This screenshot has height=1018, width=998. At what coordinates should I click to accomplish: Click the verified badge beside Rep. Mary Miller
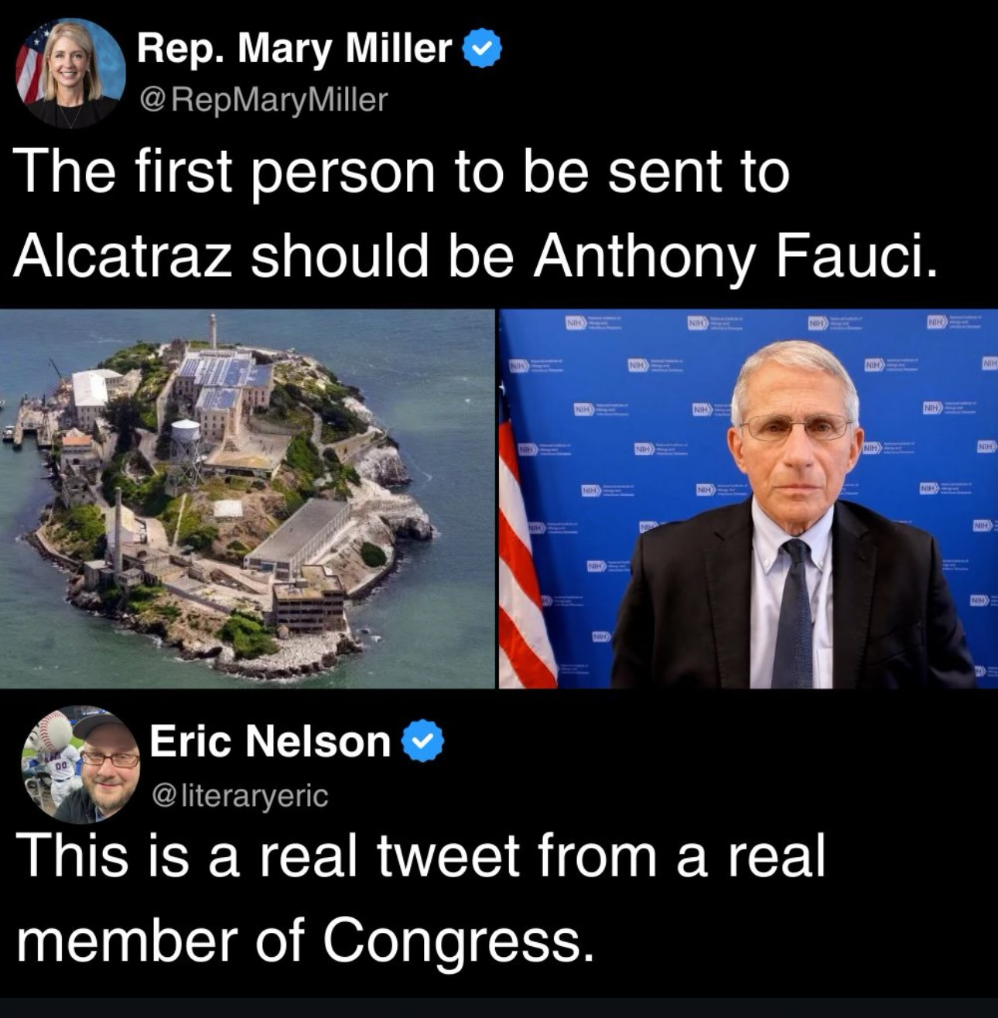pyautogui.click(x=481, y=50)
